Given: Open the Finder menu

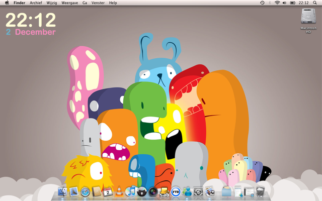Looking at the screenshot, I should tap(19, 3).
